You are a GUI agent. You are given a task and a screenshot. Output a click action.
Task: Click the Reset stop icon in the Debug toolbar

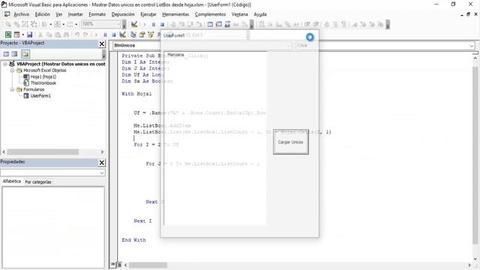[162, 24]
